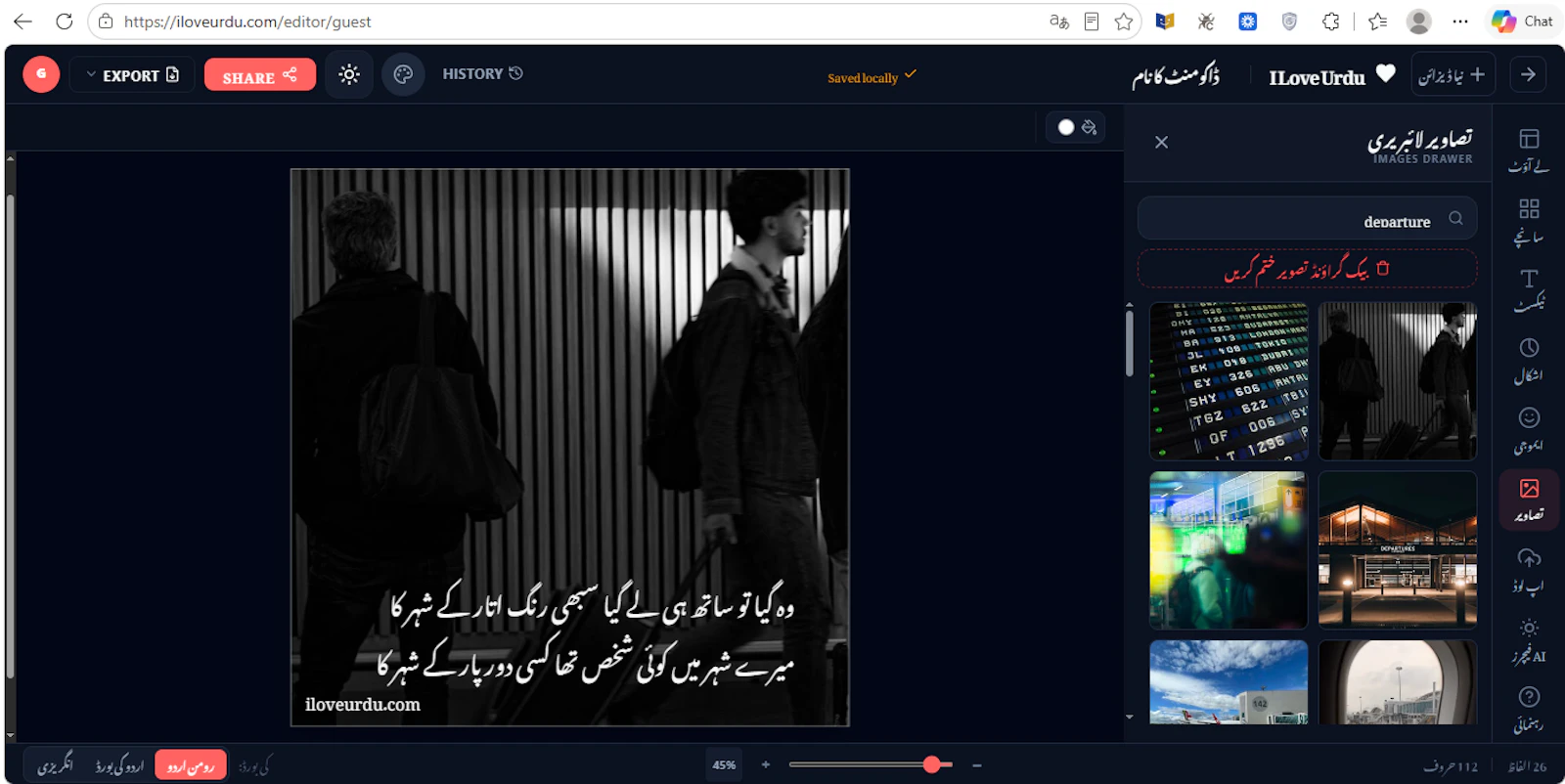Click the trash icon to remove background image
The image size is (1565, 784).
pos(1383,268)
